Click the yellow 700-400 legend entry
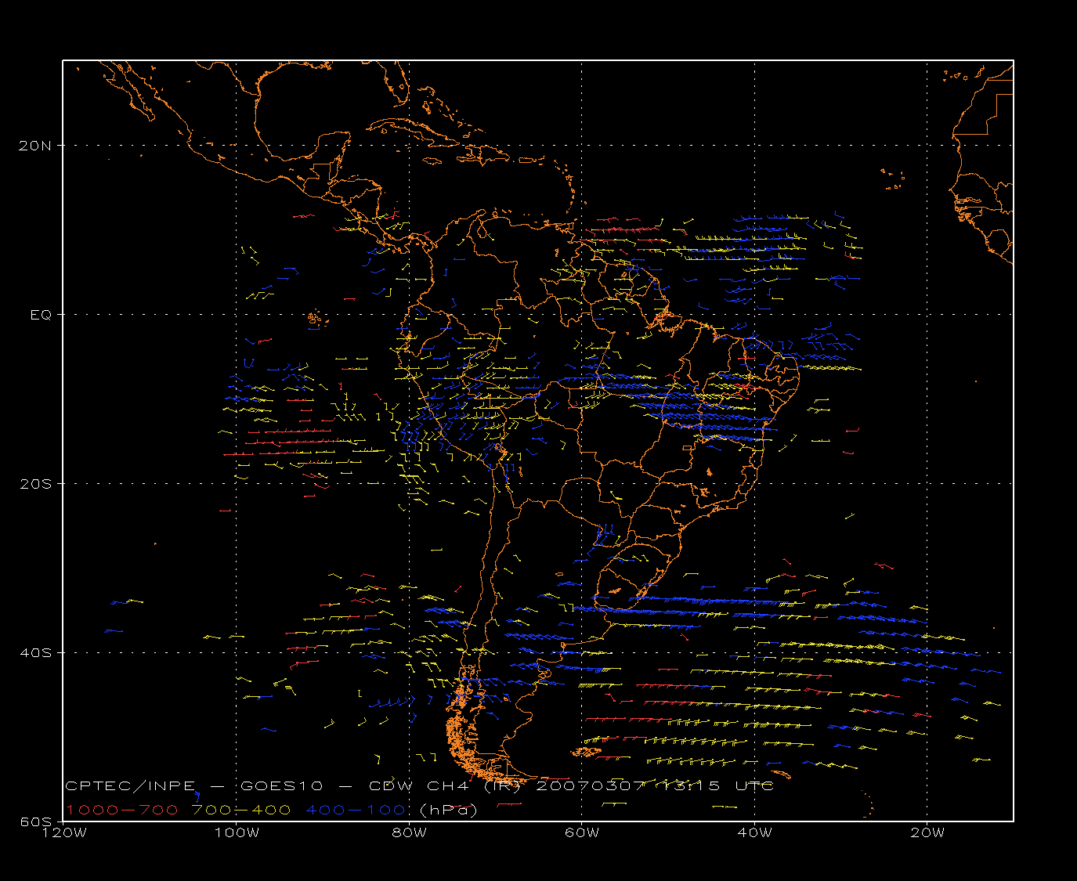The image size is (1077, 881). [242, 810]
